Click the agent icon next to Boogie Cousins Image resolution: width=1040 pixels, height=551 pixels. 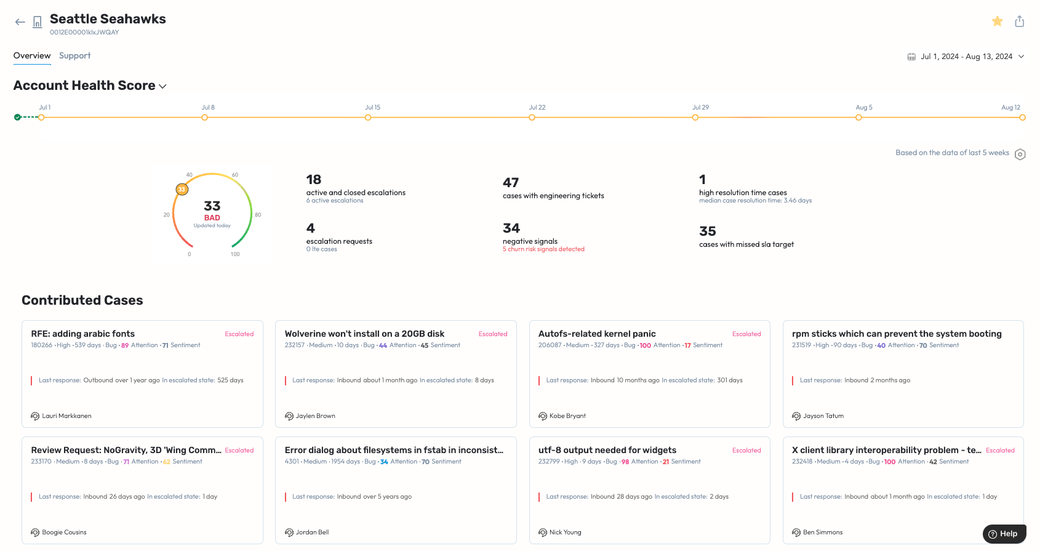[x=35, y=533]
